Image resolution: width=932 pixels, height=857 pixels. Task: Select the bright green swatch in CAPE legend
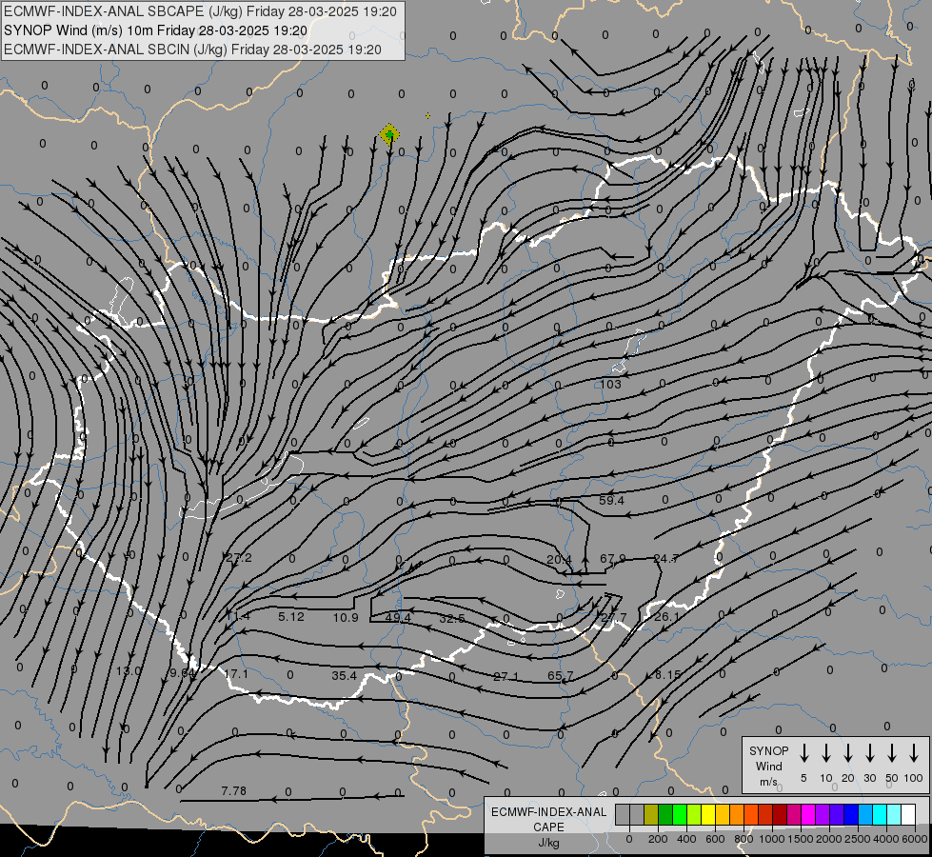pyautogui.click(x=680, y=814)
